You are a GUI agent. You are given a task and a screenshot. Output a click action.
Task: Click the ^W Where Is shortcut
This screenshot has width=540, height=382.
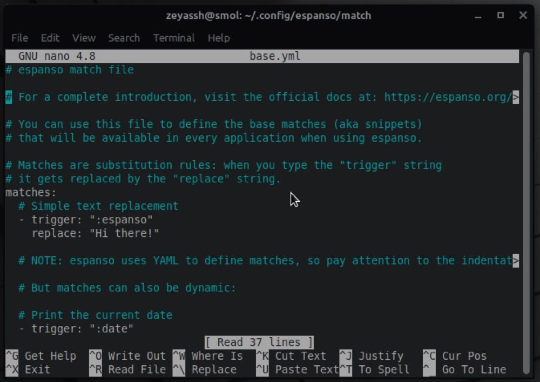[208, 356]
